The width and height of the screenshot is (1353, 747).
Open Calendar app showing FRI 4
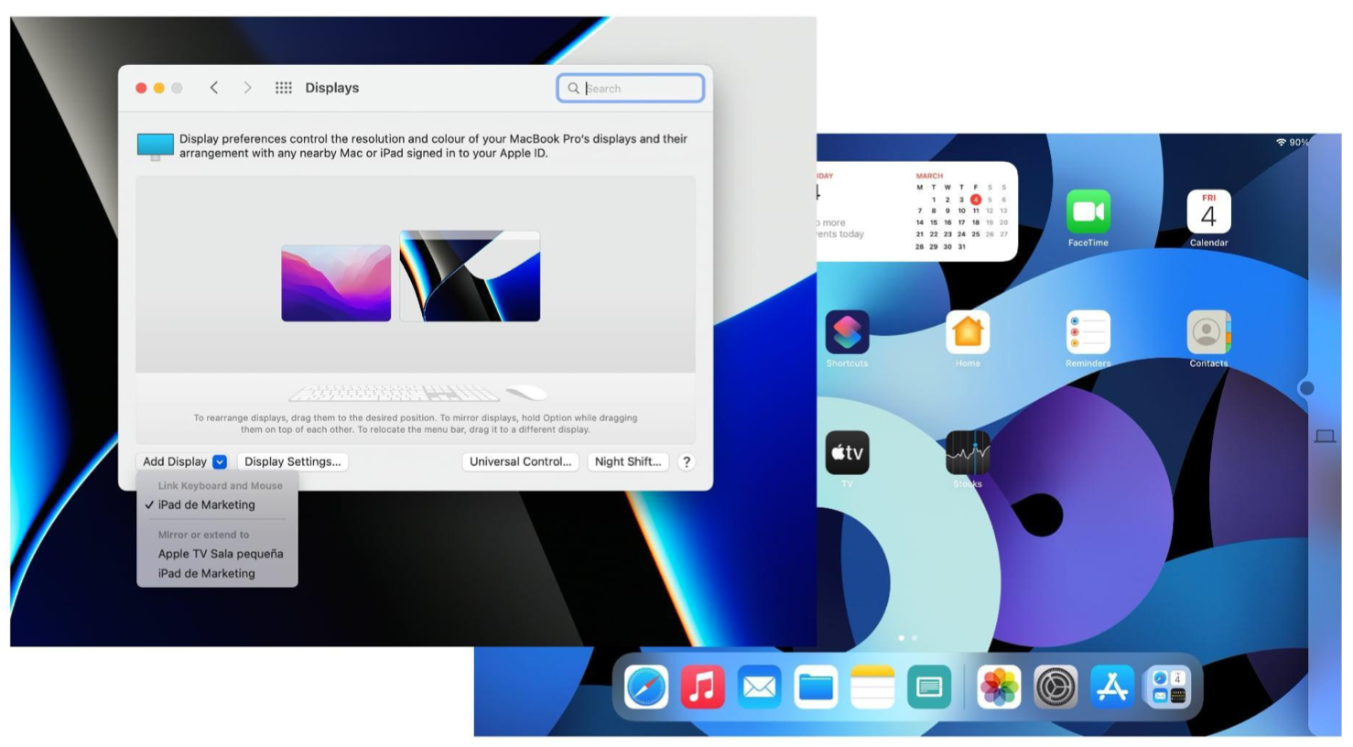click(x=1208, y=212)
